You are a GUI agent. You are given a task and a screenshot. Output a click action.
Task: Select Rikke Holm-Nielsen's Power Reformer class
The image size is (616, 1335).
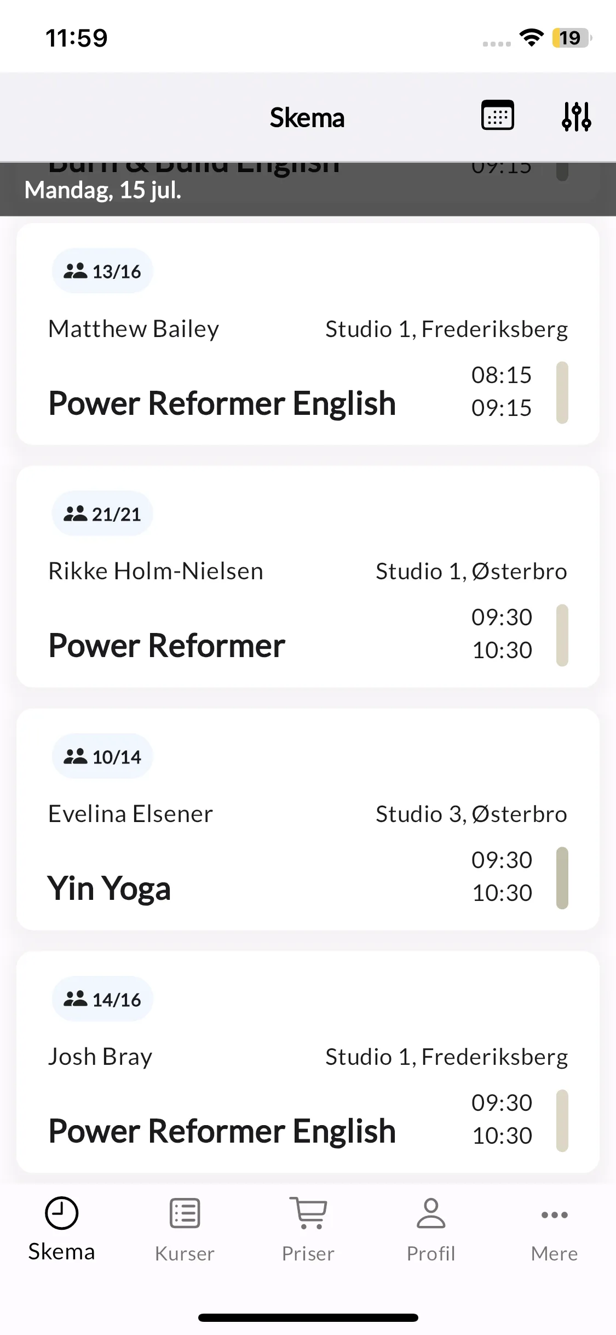click(308, 577)
